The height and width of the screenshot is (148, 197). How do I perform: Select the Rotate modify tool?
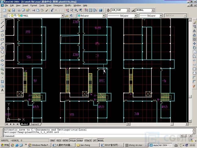[194, 48]
